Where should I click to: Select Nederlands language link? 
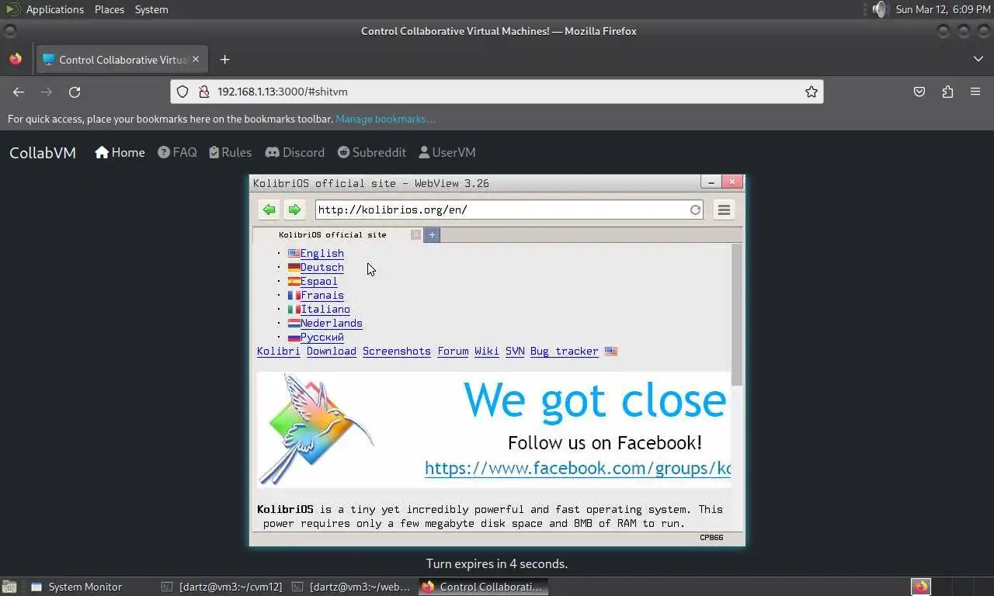(x=331, y=323)
